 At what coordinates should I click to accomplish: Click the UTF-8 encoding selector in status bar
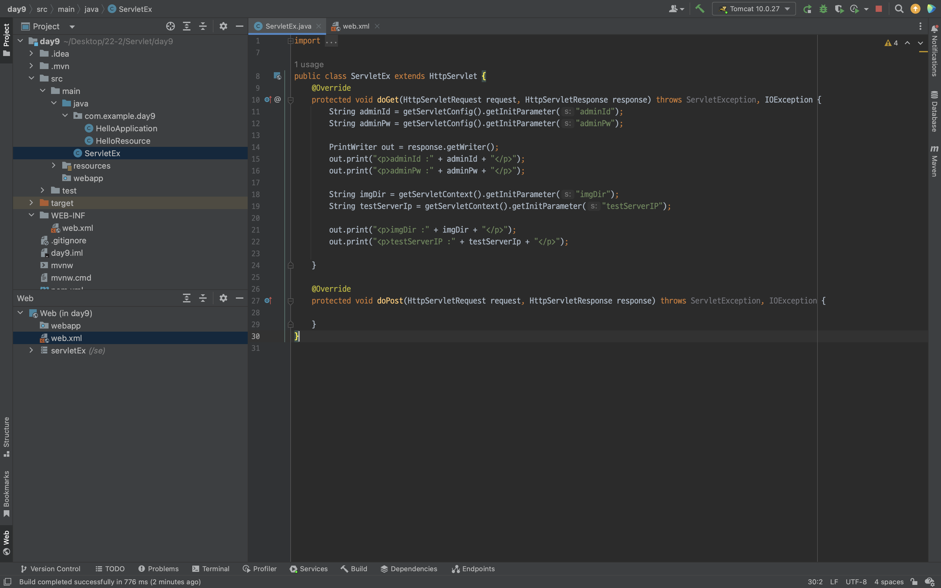pos(856,582)
